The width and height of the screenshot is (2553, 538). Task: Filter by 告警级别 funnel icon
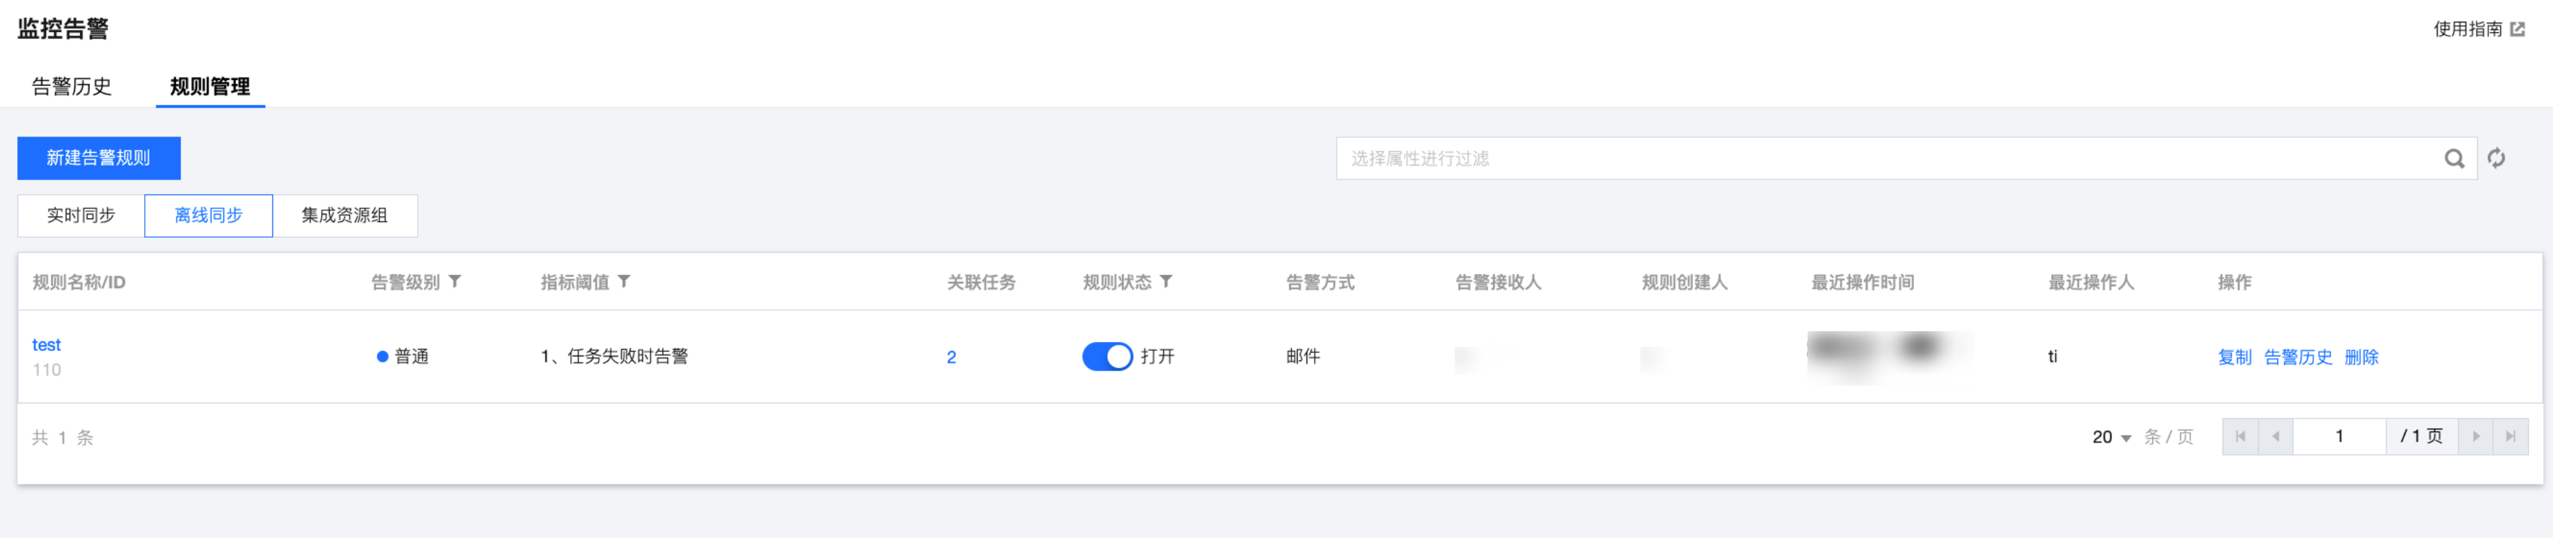click(455, 281)
